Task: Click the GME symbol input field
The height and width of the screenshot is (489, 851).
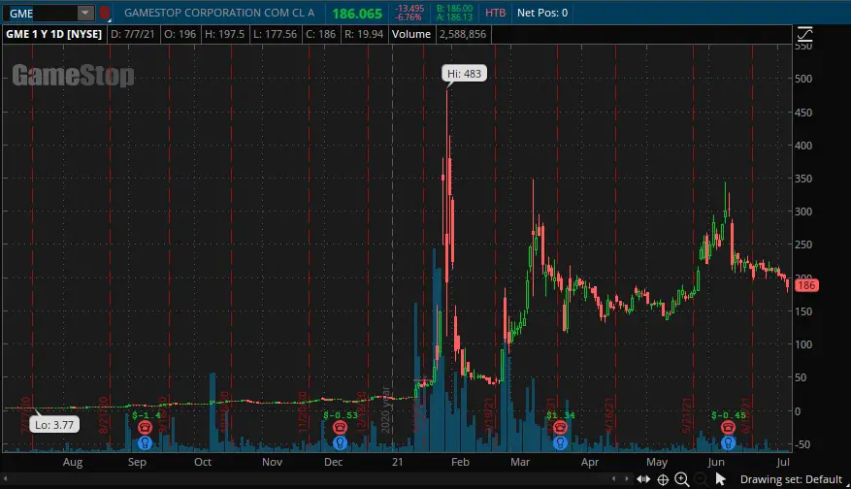Action: [42, 13]
